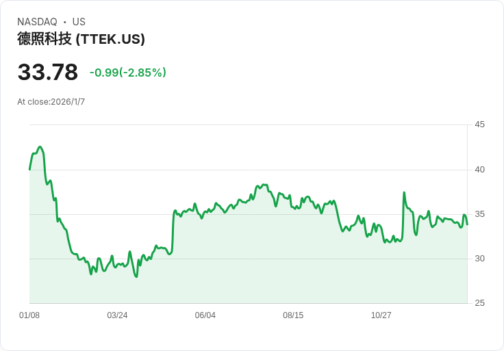Select the 35 price axis label
Viewport: 504px width, 351px height.
[x=479, y=214]
